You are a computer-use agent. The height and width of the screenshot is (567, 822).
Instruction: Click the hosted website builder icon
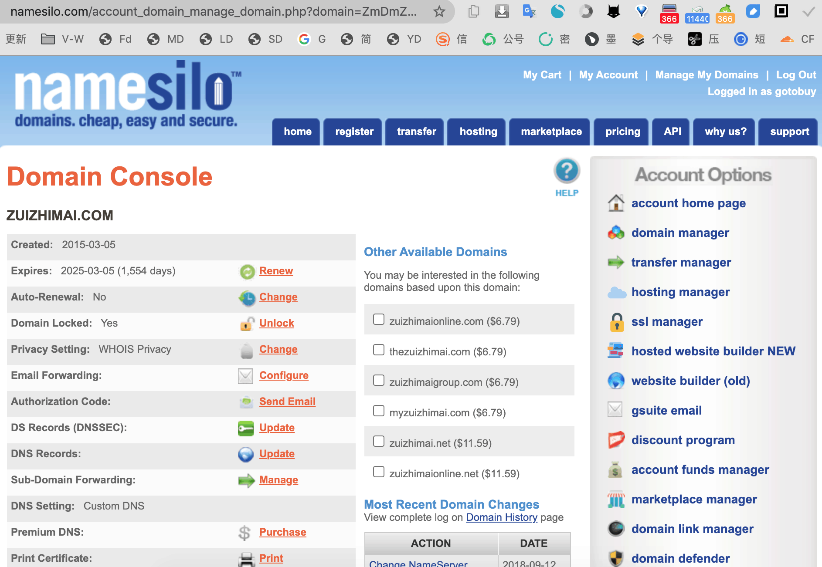point(616,351)
